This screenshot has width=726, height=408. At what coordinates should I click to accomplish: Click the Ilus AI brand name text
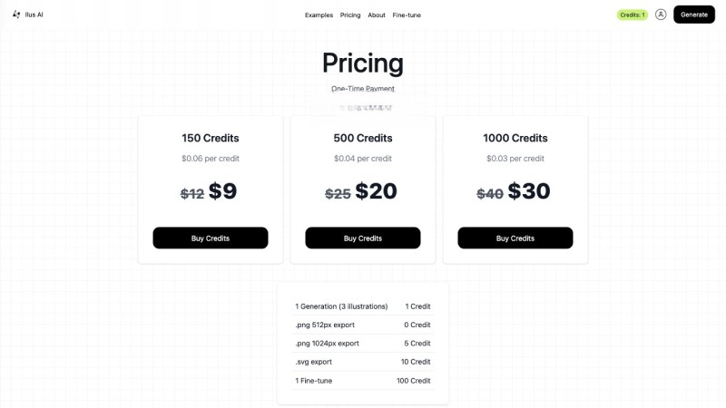click(x=34, y=15)
